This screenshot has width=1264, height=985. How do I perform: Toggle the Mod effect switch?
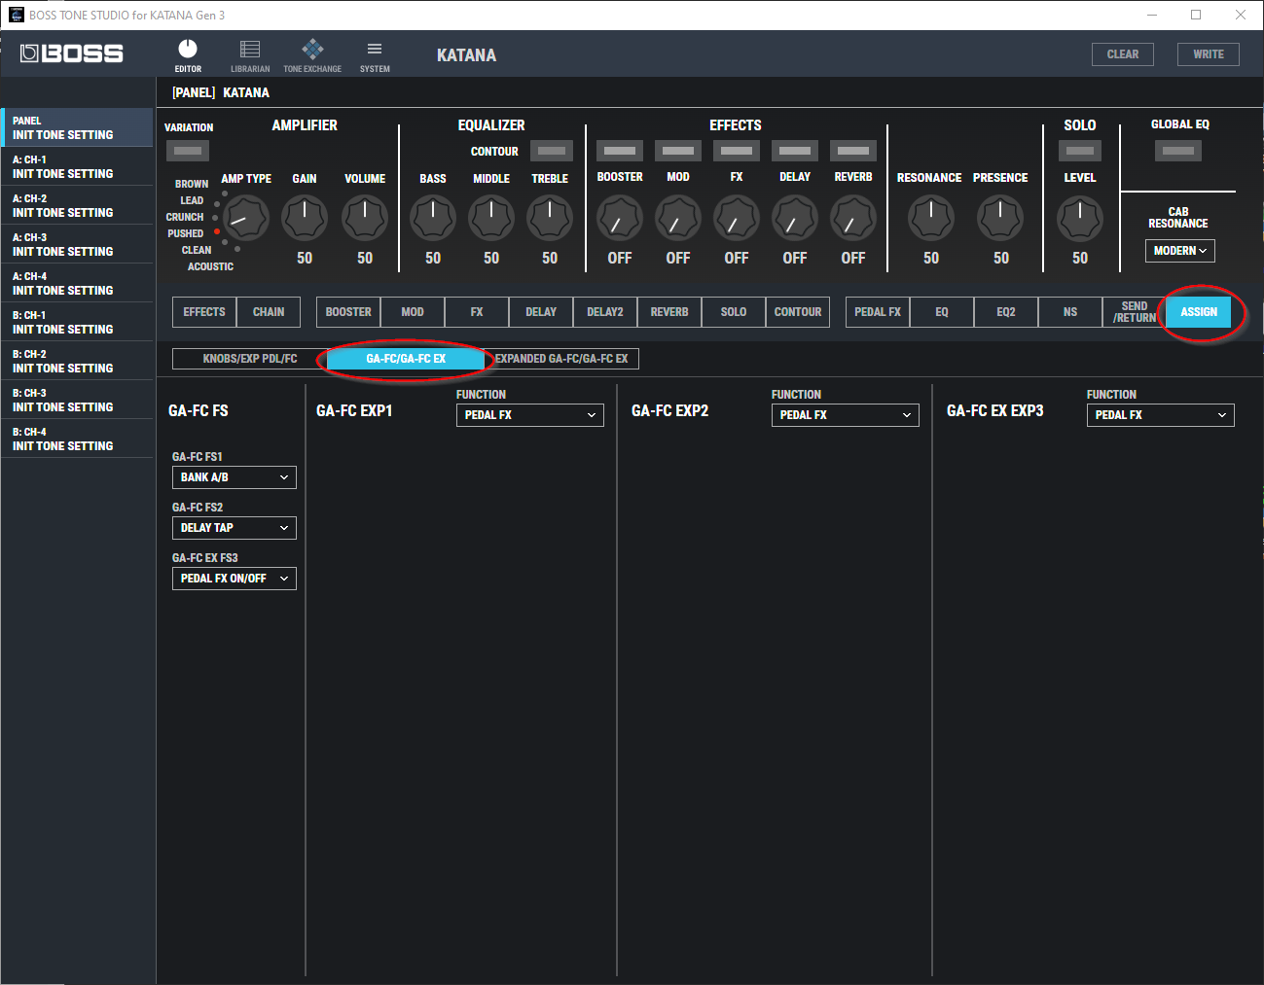pyautogui.click(x=678, y=151)
